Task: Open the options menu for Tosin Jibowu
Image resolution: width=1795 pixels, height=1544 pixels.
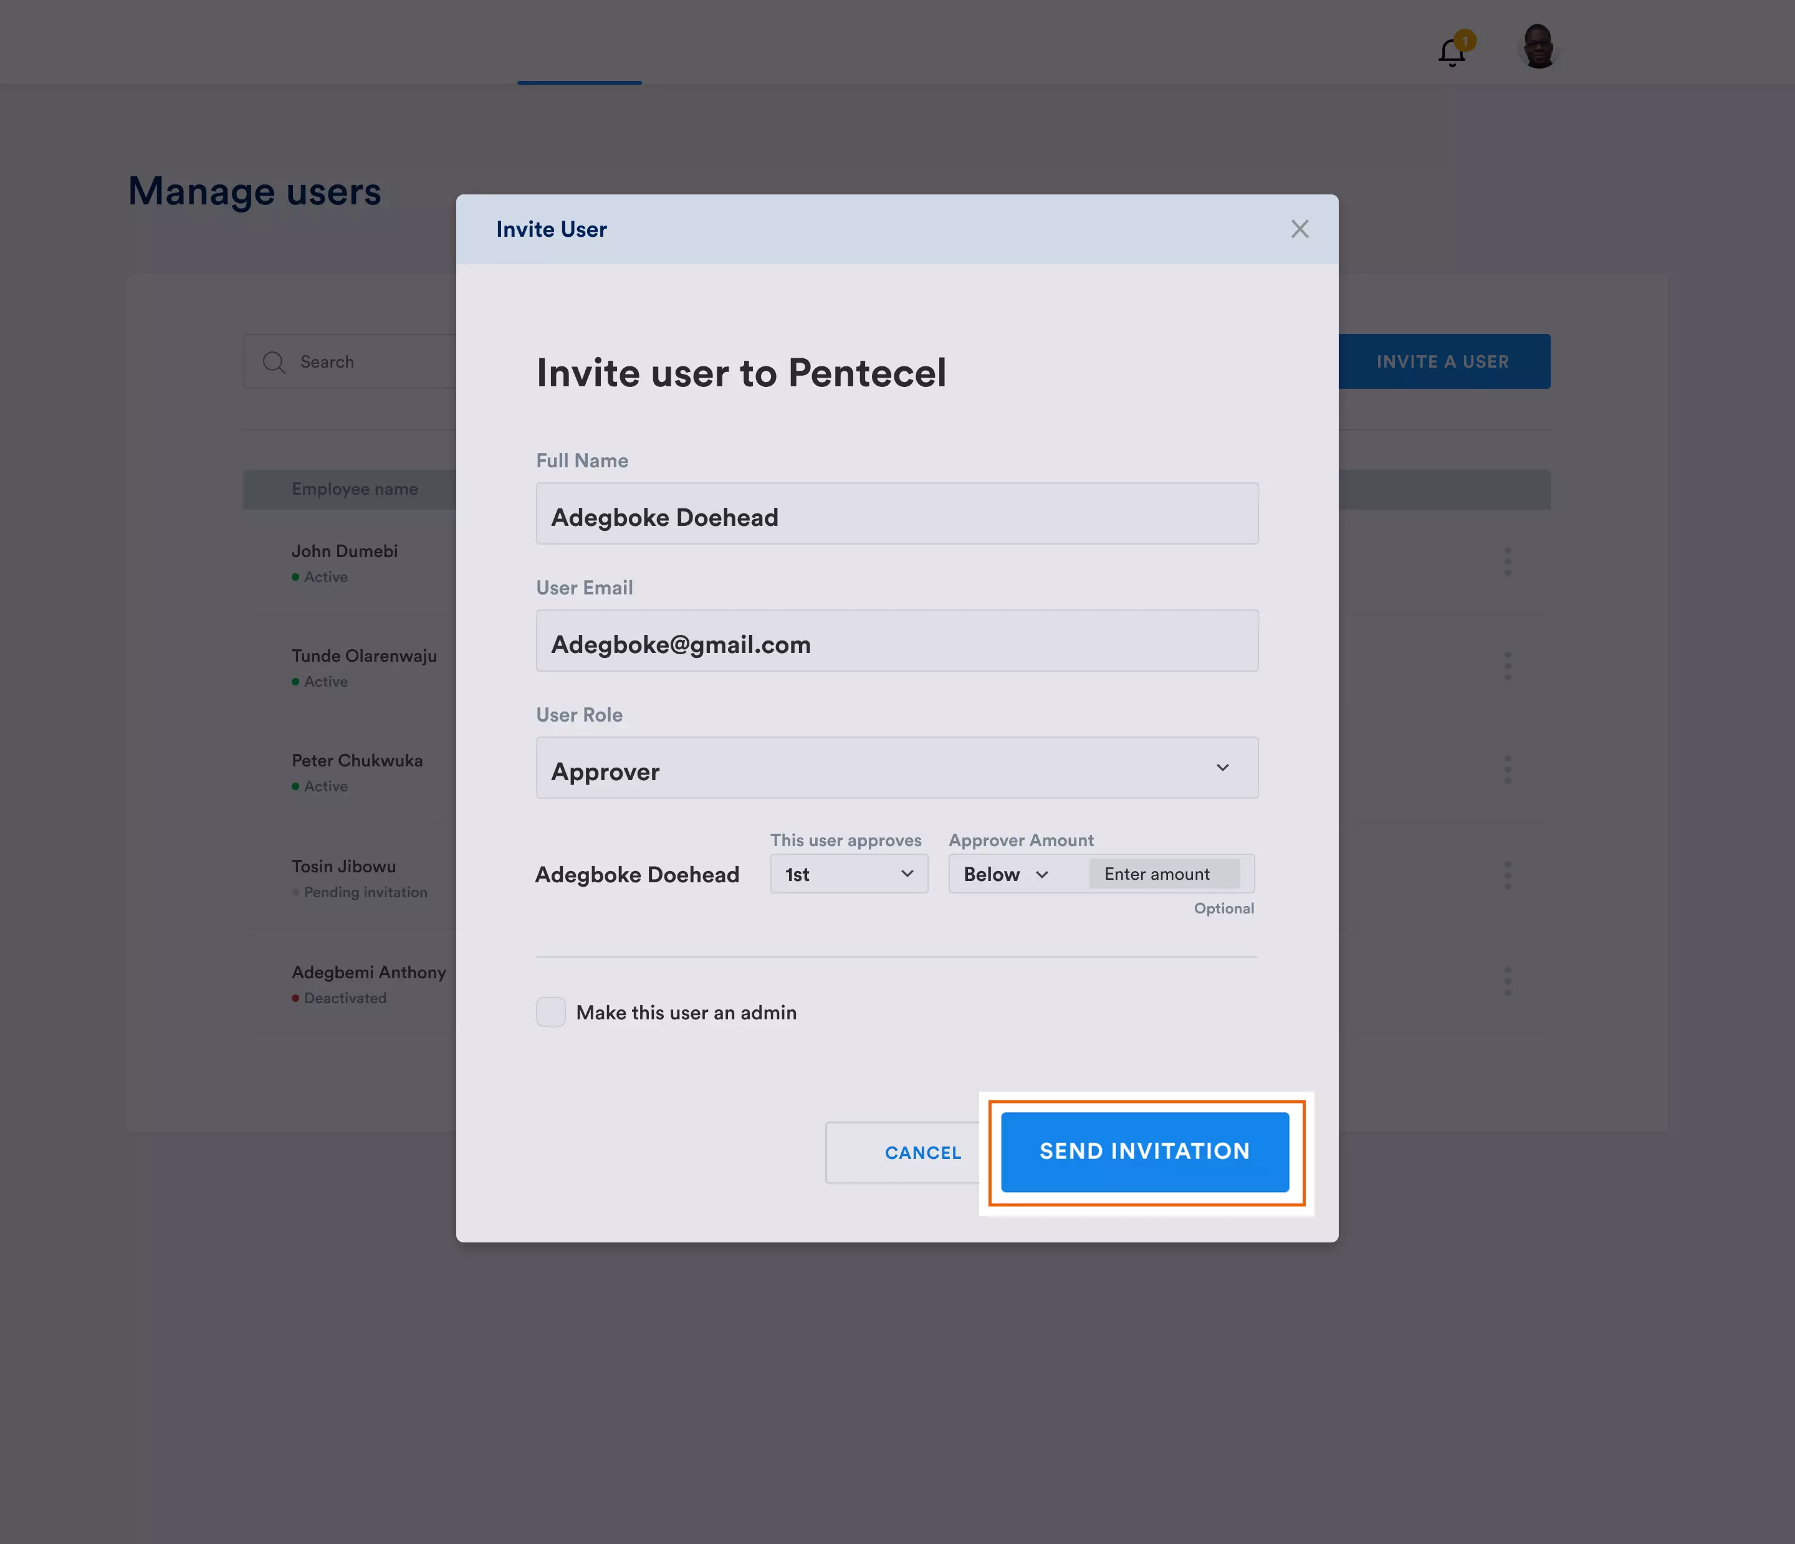Action: click(1508, 875)
